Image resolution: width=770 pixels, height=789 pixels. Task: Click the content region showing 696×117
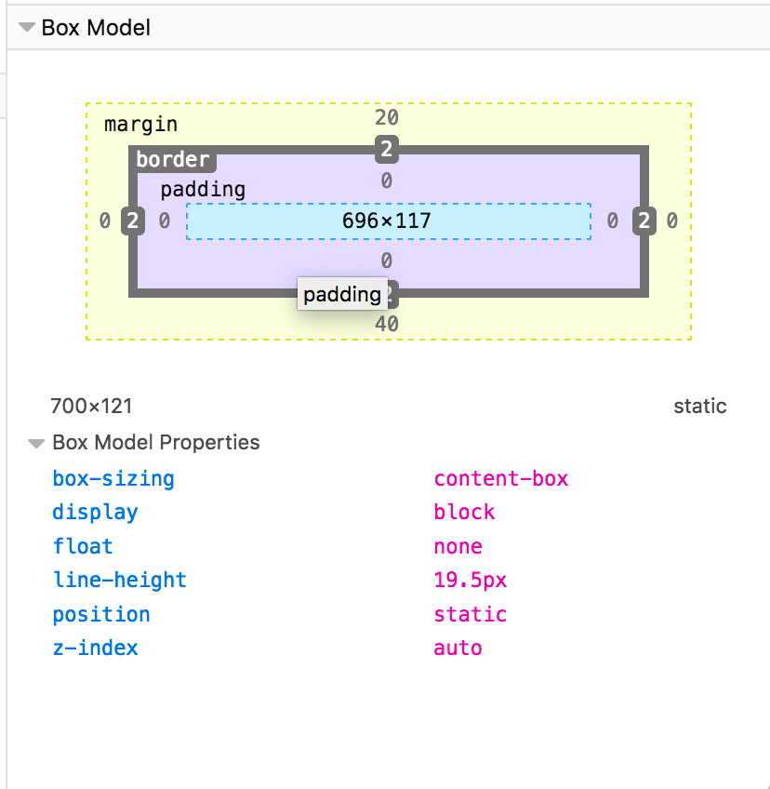point(388,221)
